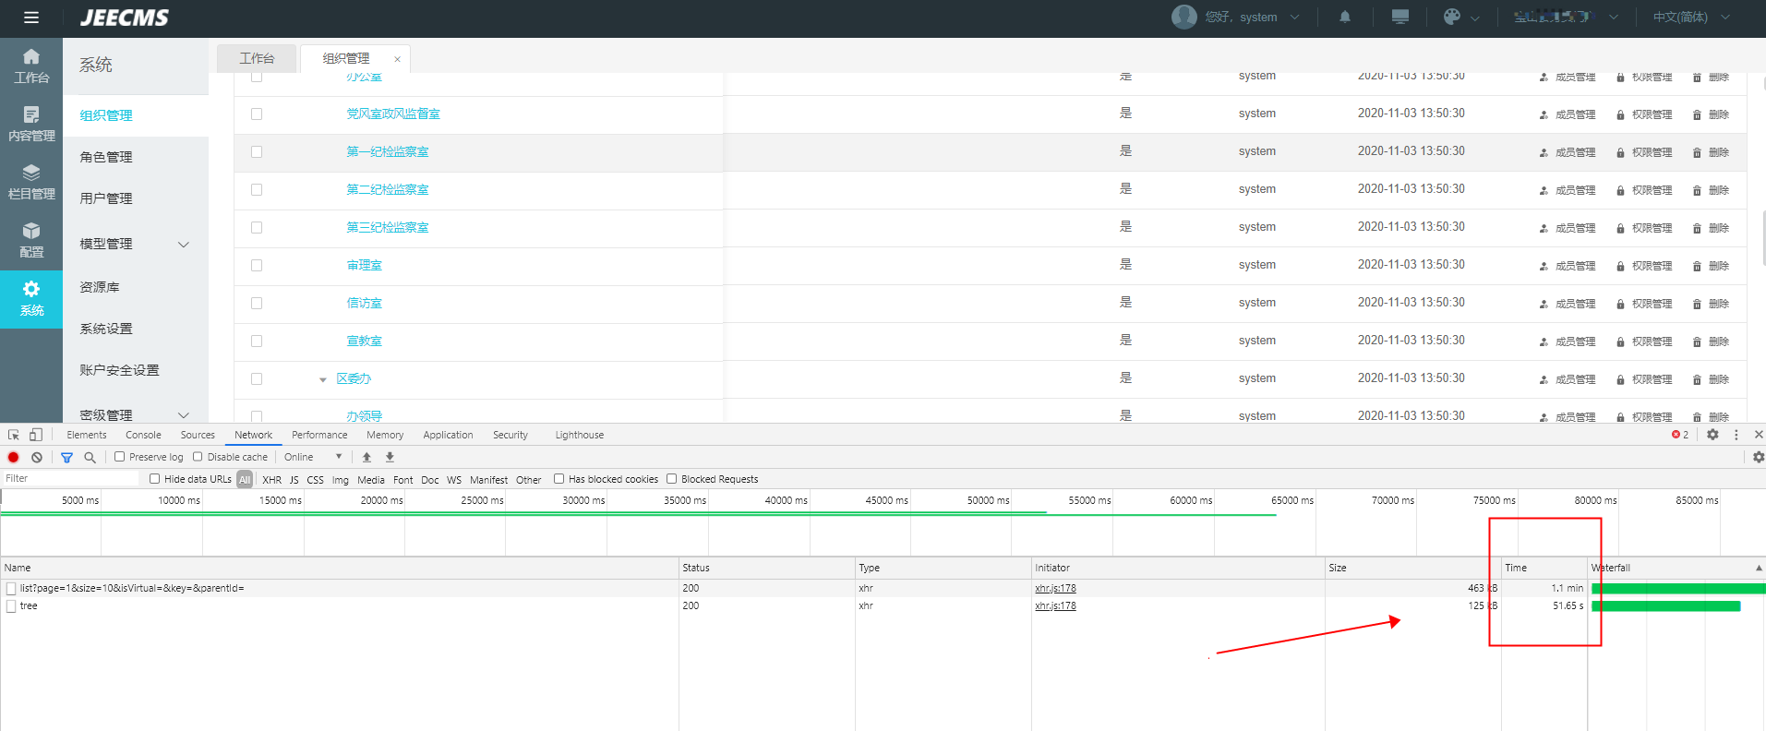The width and height of the screenshot is (1766, 731).
Task: Click the DevTools inspect element icon
Action: coord(14,435)
